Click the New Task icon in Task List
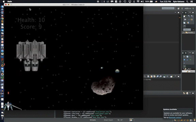This screenshot has height=122, width=196. 184,16
